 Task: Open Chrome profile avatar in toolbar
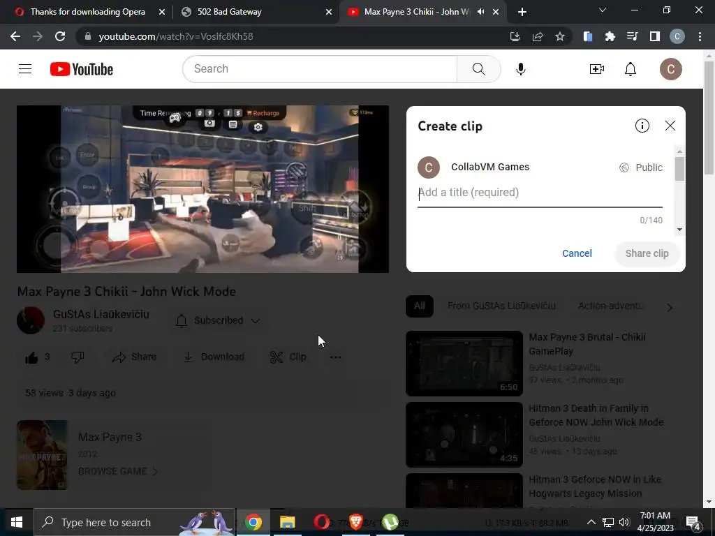coord(677,36)
